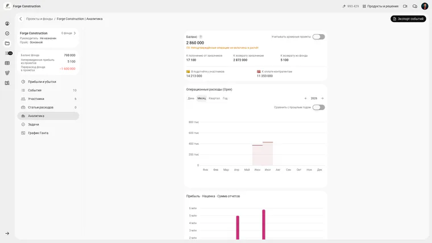Click the people icon beside Участники

pyautogui.click(x=23, y=99)
